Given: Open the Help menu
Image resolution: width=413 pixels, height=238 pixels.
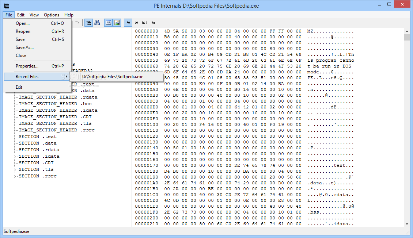Looking at the screenshot, I should [69, 15].
